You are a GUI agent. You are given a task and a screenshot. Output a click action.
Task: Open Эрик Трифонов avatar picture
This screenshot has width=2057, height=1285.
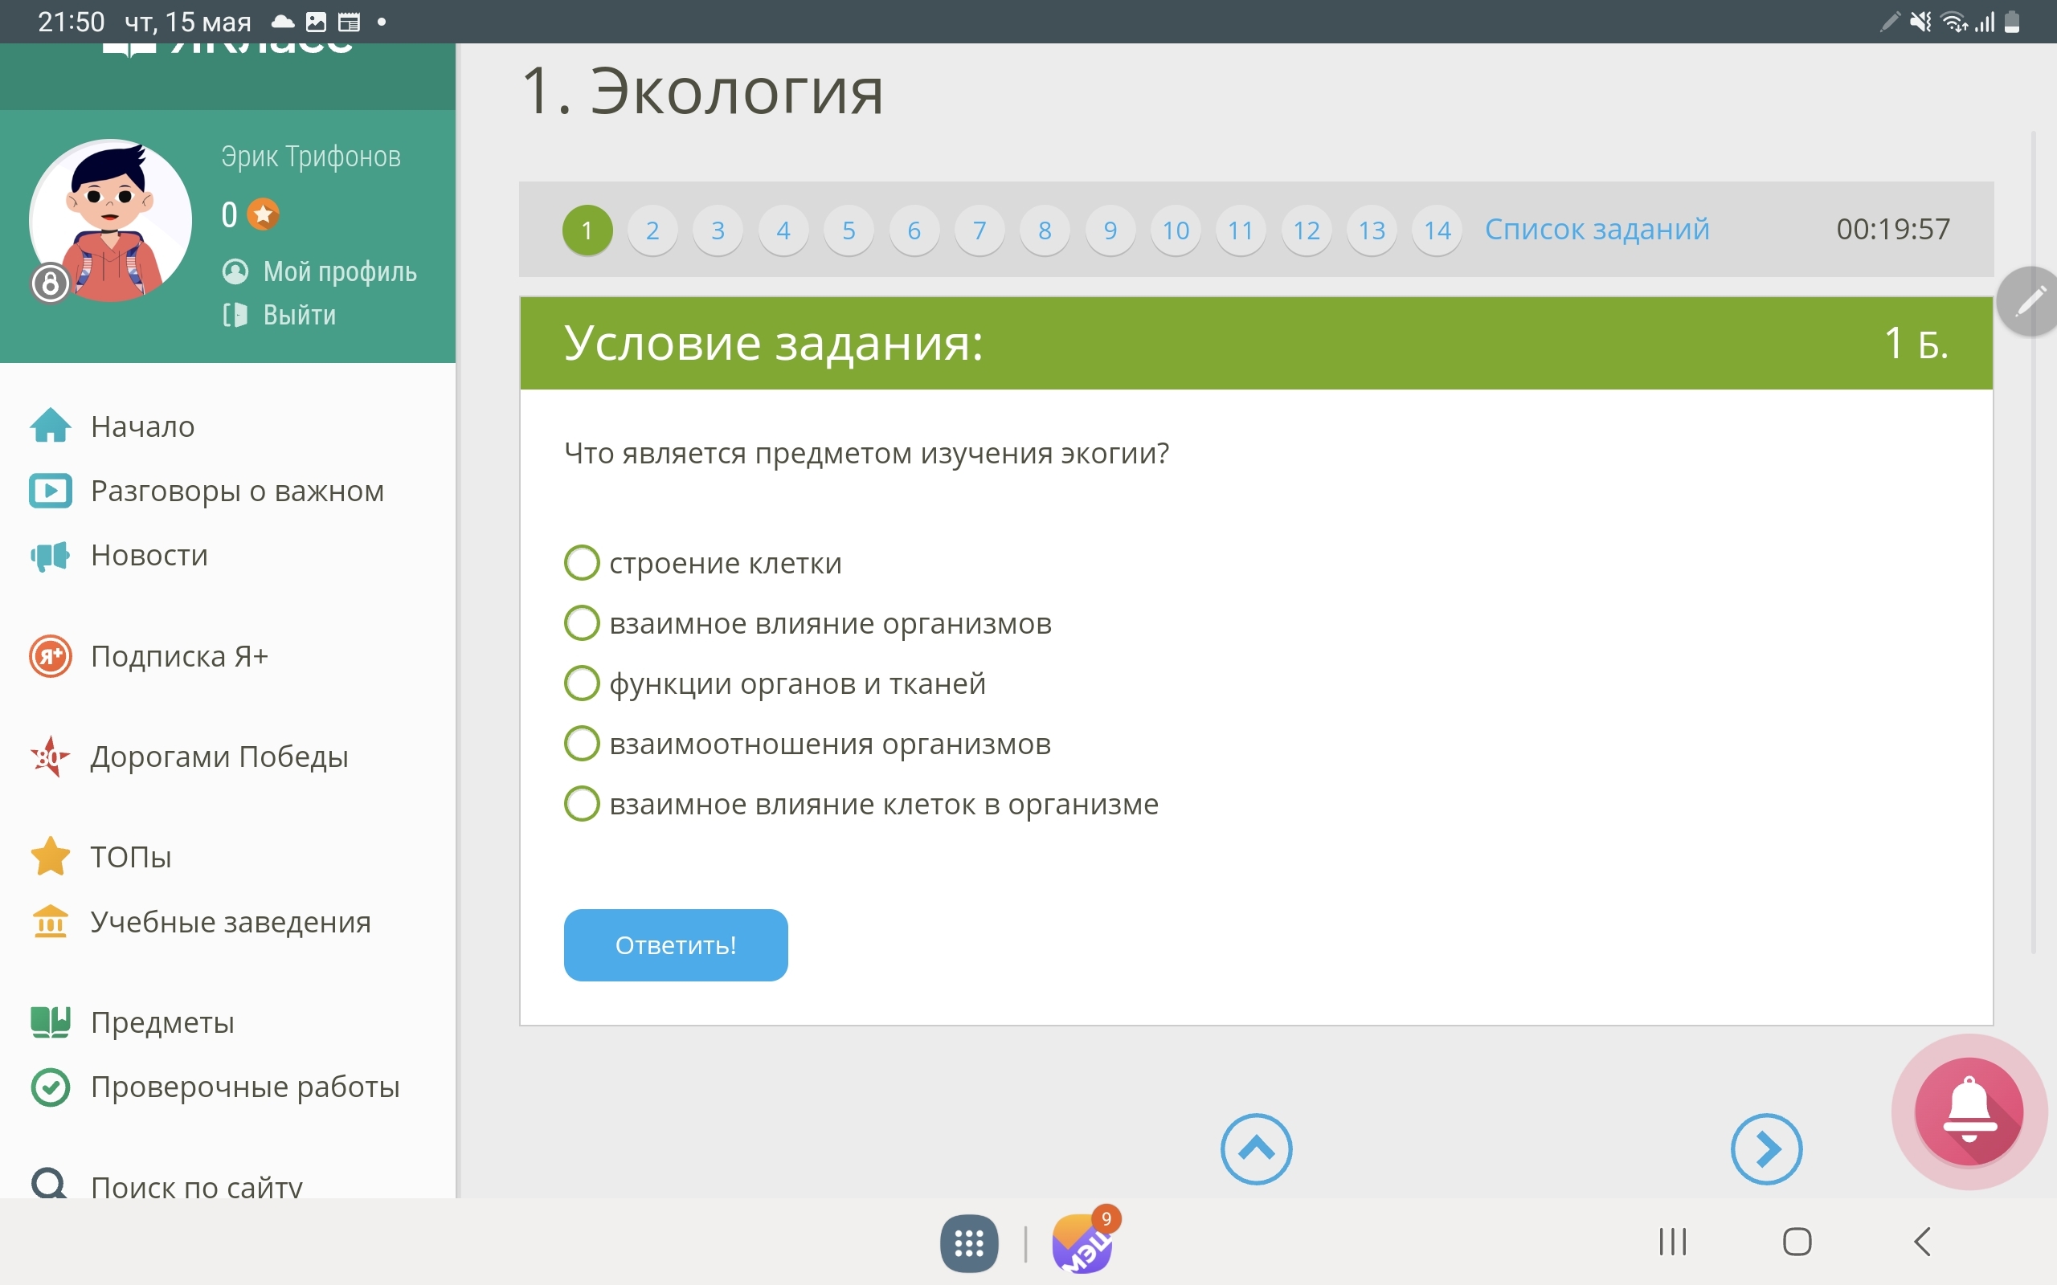point(111,220)
